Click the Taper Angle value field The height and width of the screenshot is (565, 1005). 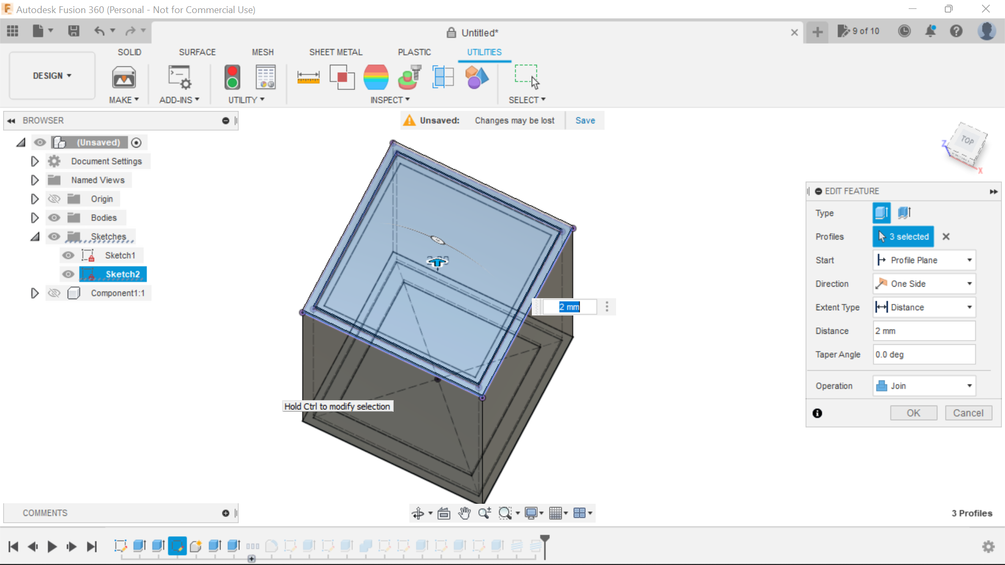pos(924,354)
